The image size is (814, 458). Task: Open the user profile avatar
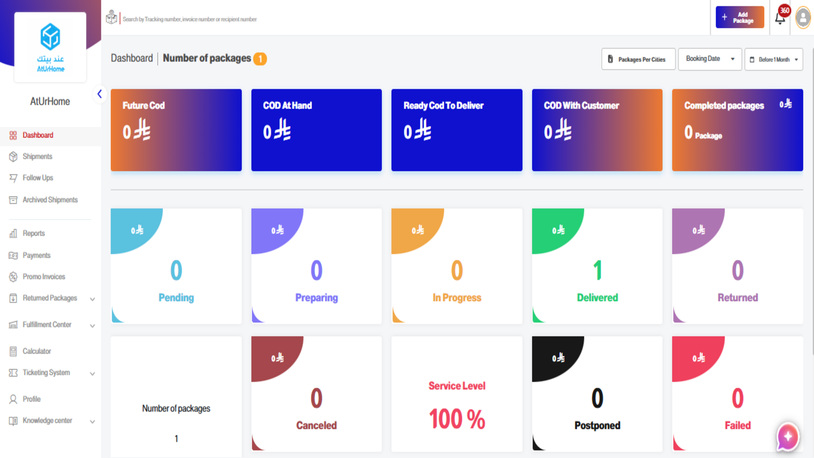(x=803, y=18)
